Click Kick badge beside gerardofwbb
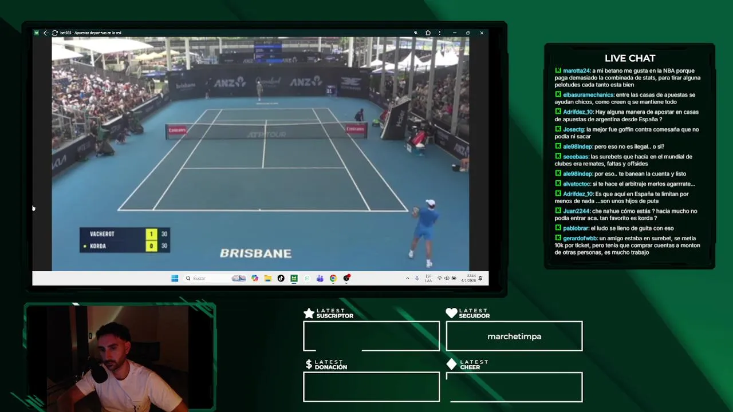 (x=558, y=238)
